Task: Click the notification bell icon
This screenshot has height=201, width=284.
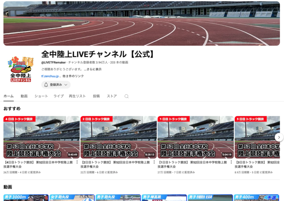Action: click(46, 85)
